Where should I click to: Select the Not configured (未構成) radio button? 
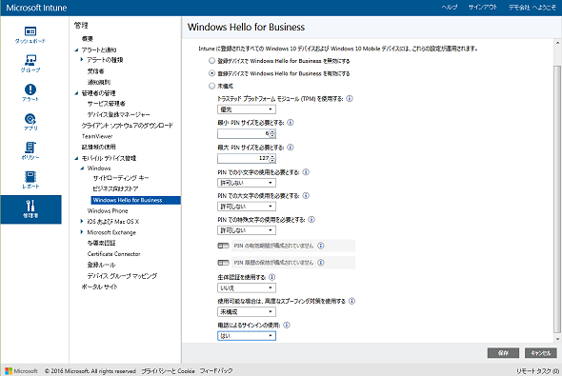[211, 86]
